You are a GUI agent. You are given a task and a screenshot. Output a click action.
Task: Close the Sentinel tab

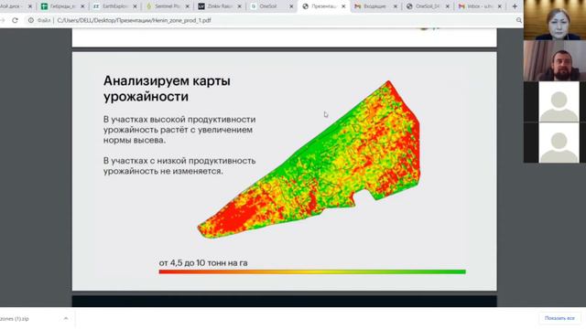click(x=187, y=6)
